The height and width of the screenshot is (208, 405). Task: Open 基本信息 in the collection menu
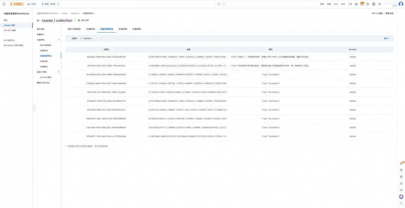[40, 29]
